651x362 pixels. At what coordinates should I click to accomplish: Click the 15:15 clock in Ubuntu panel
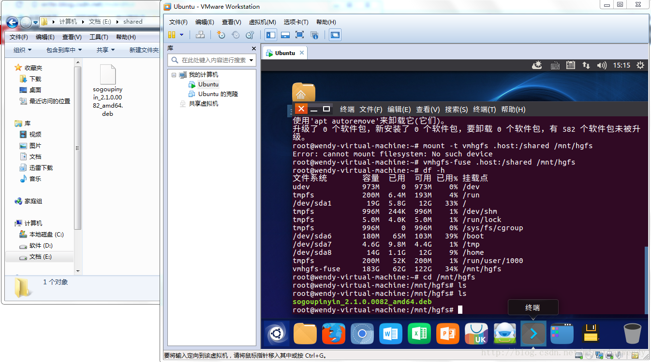click(621, 65)
